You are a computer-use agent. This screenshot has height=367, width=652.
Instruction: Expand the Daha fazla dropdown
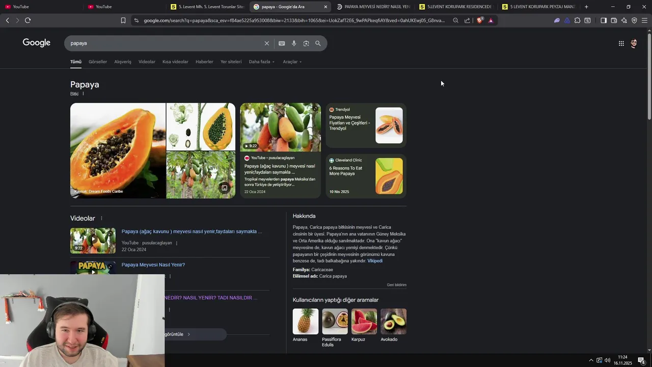tap(262, 62)
